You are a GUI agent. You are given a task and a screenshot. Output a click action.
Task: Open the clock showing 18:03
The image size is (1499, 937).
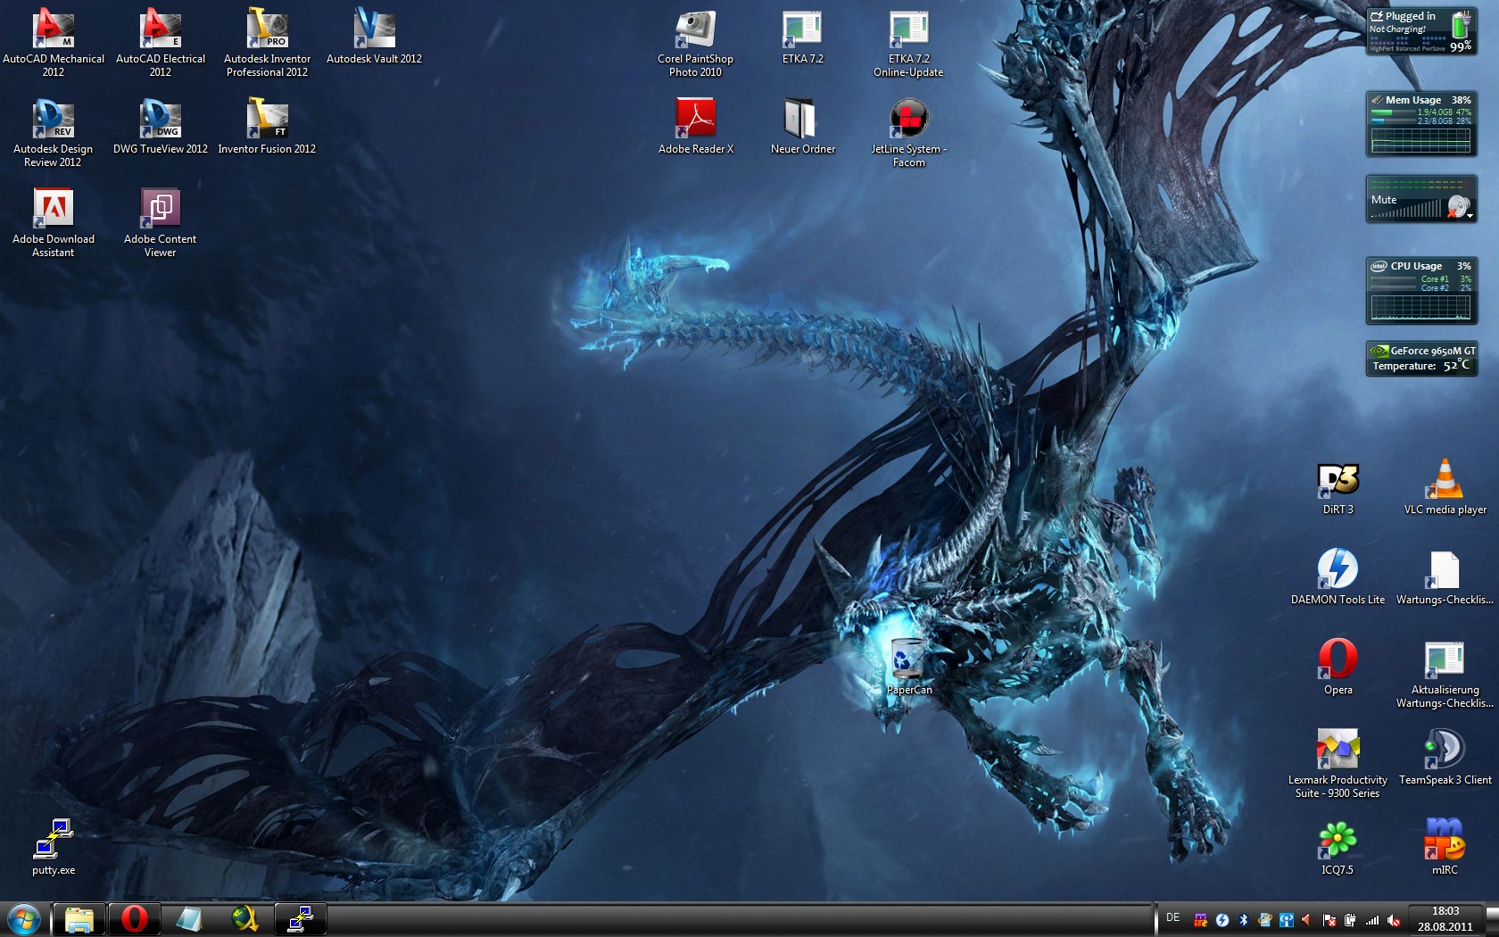(1445, 919)
